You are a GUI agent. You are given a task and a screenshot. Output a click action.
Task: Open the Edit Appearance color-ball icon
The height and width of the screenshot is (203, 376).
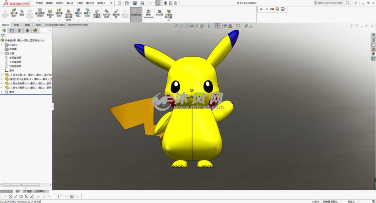tap(225, 26)
